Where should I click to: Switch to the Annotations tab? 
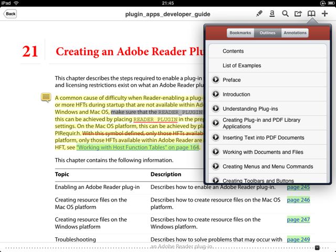pyautogui.click(x=295, y=33)
